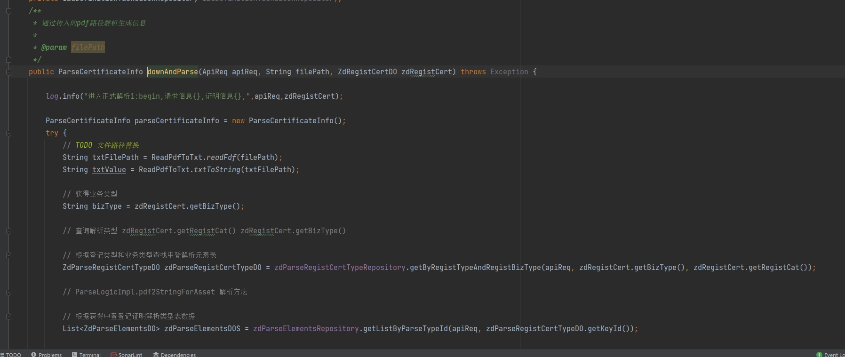The height and width of the screenshot is (357, 845).
Task: Collapse the Javadoc comment at the /** line
Action: tap(8, 11)
